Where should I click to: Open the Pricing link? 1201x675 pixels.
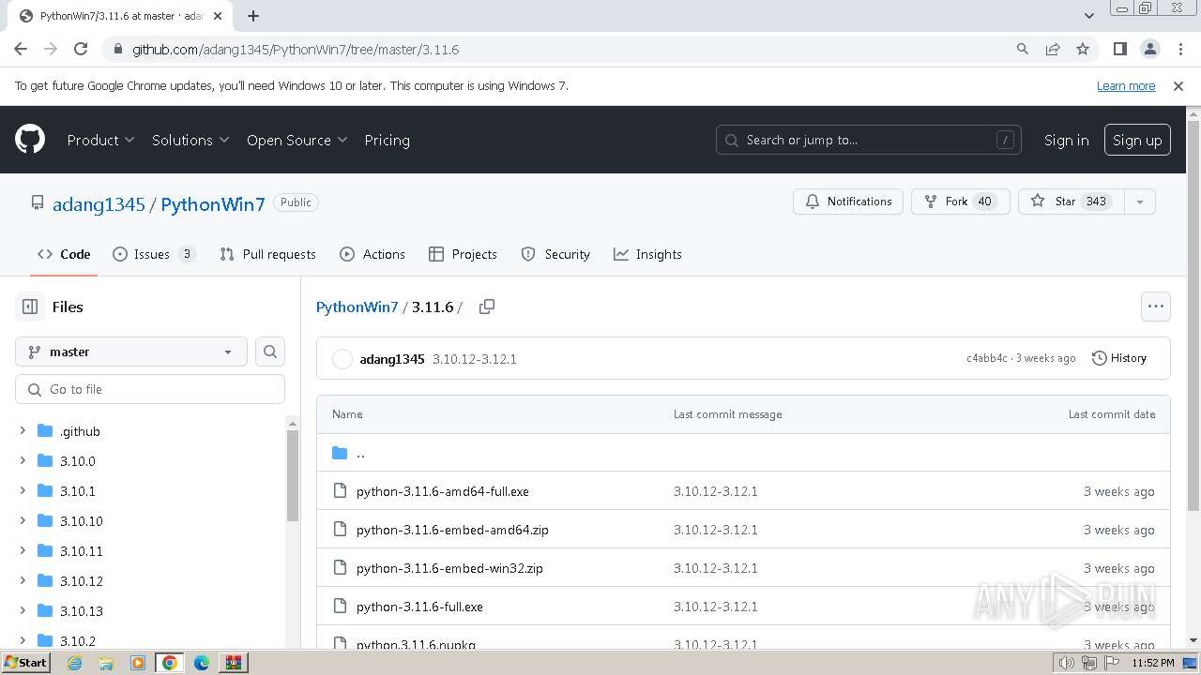387,140
